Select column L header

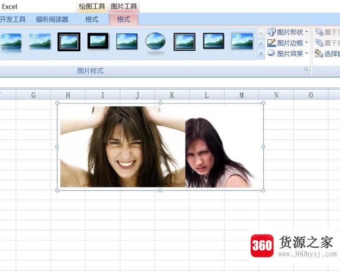coord(207,95)
